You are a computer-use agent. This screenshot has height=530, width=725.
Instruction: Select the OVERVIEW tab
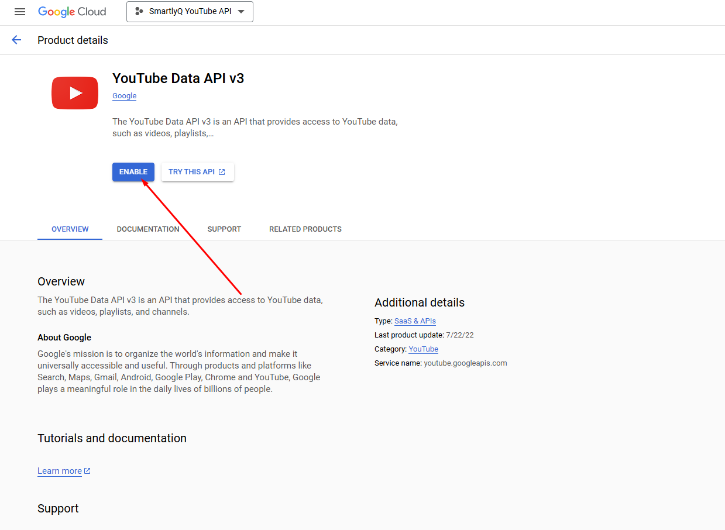point(70,229)
